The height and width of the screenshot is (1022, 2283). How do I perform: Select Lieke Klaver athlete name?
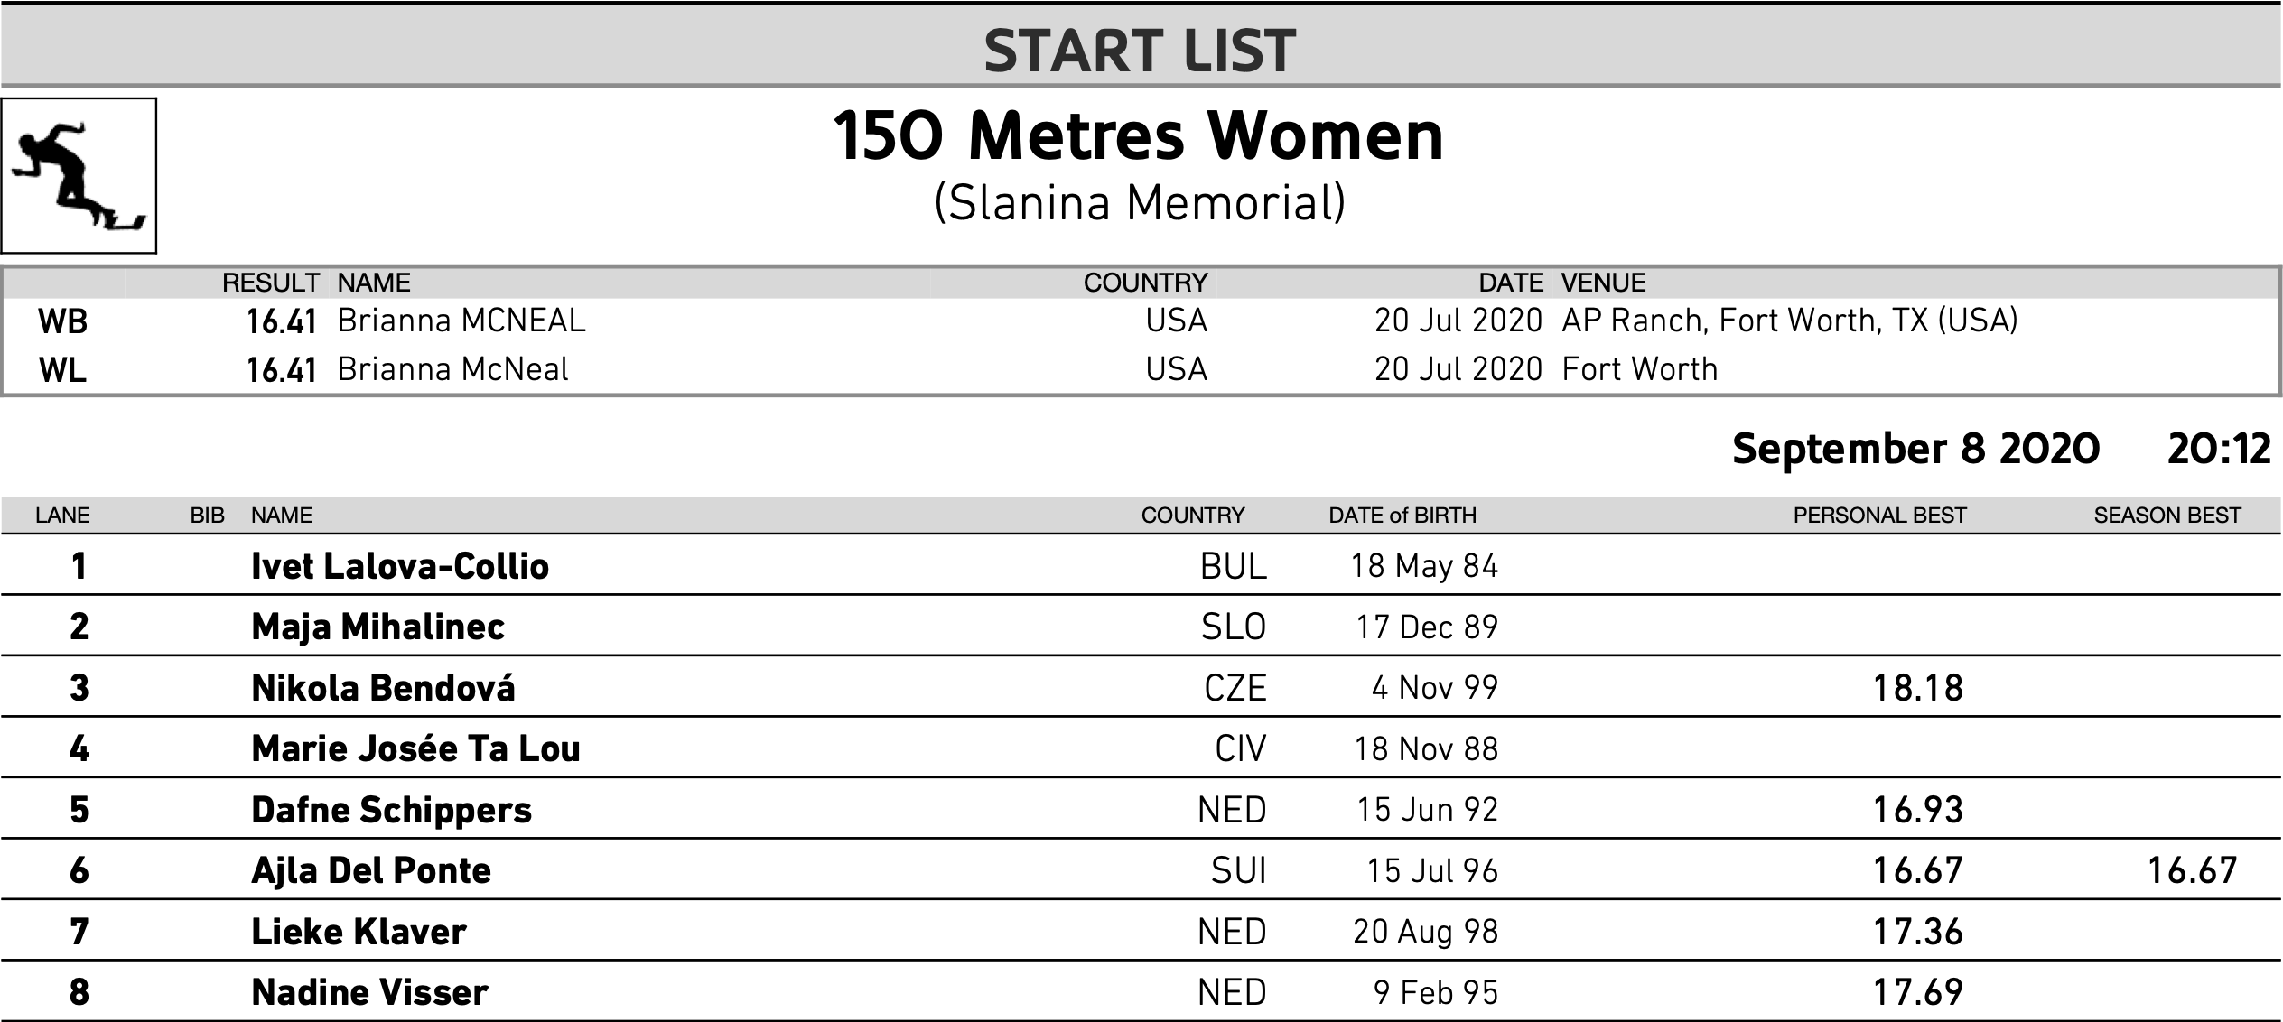[359, 931]
